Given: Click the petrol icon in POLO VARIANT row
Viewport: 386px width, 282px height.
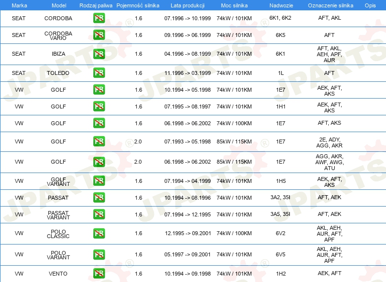Looking at the screenshot, I should pos(99,254).
